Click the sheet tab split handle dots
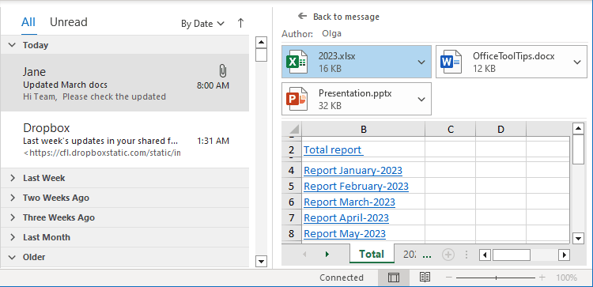 coord(466,255)
